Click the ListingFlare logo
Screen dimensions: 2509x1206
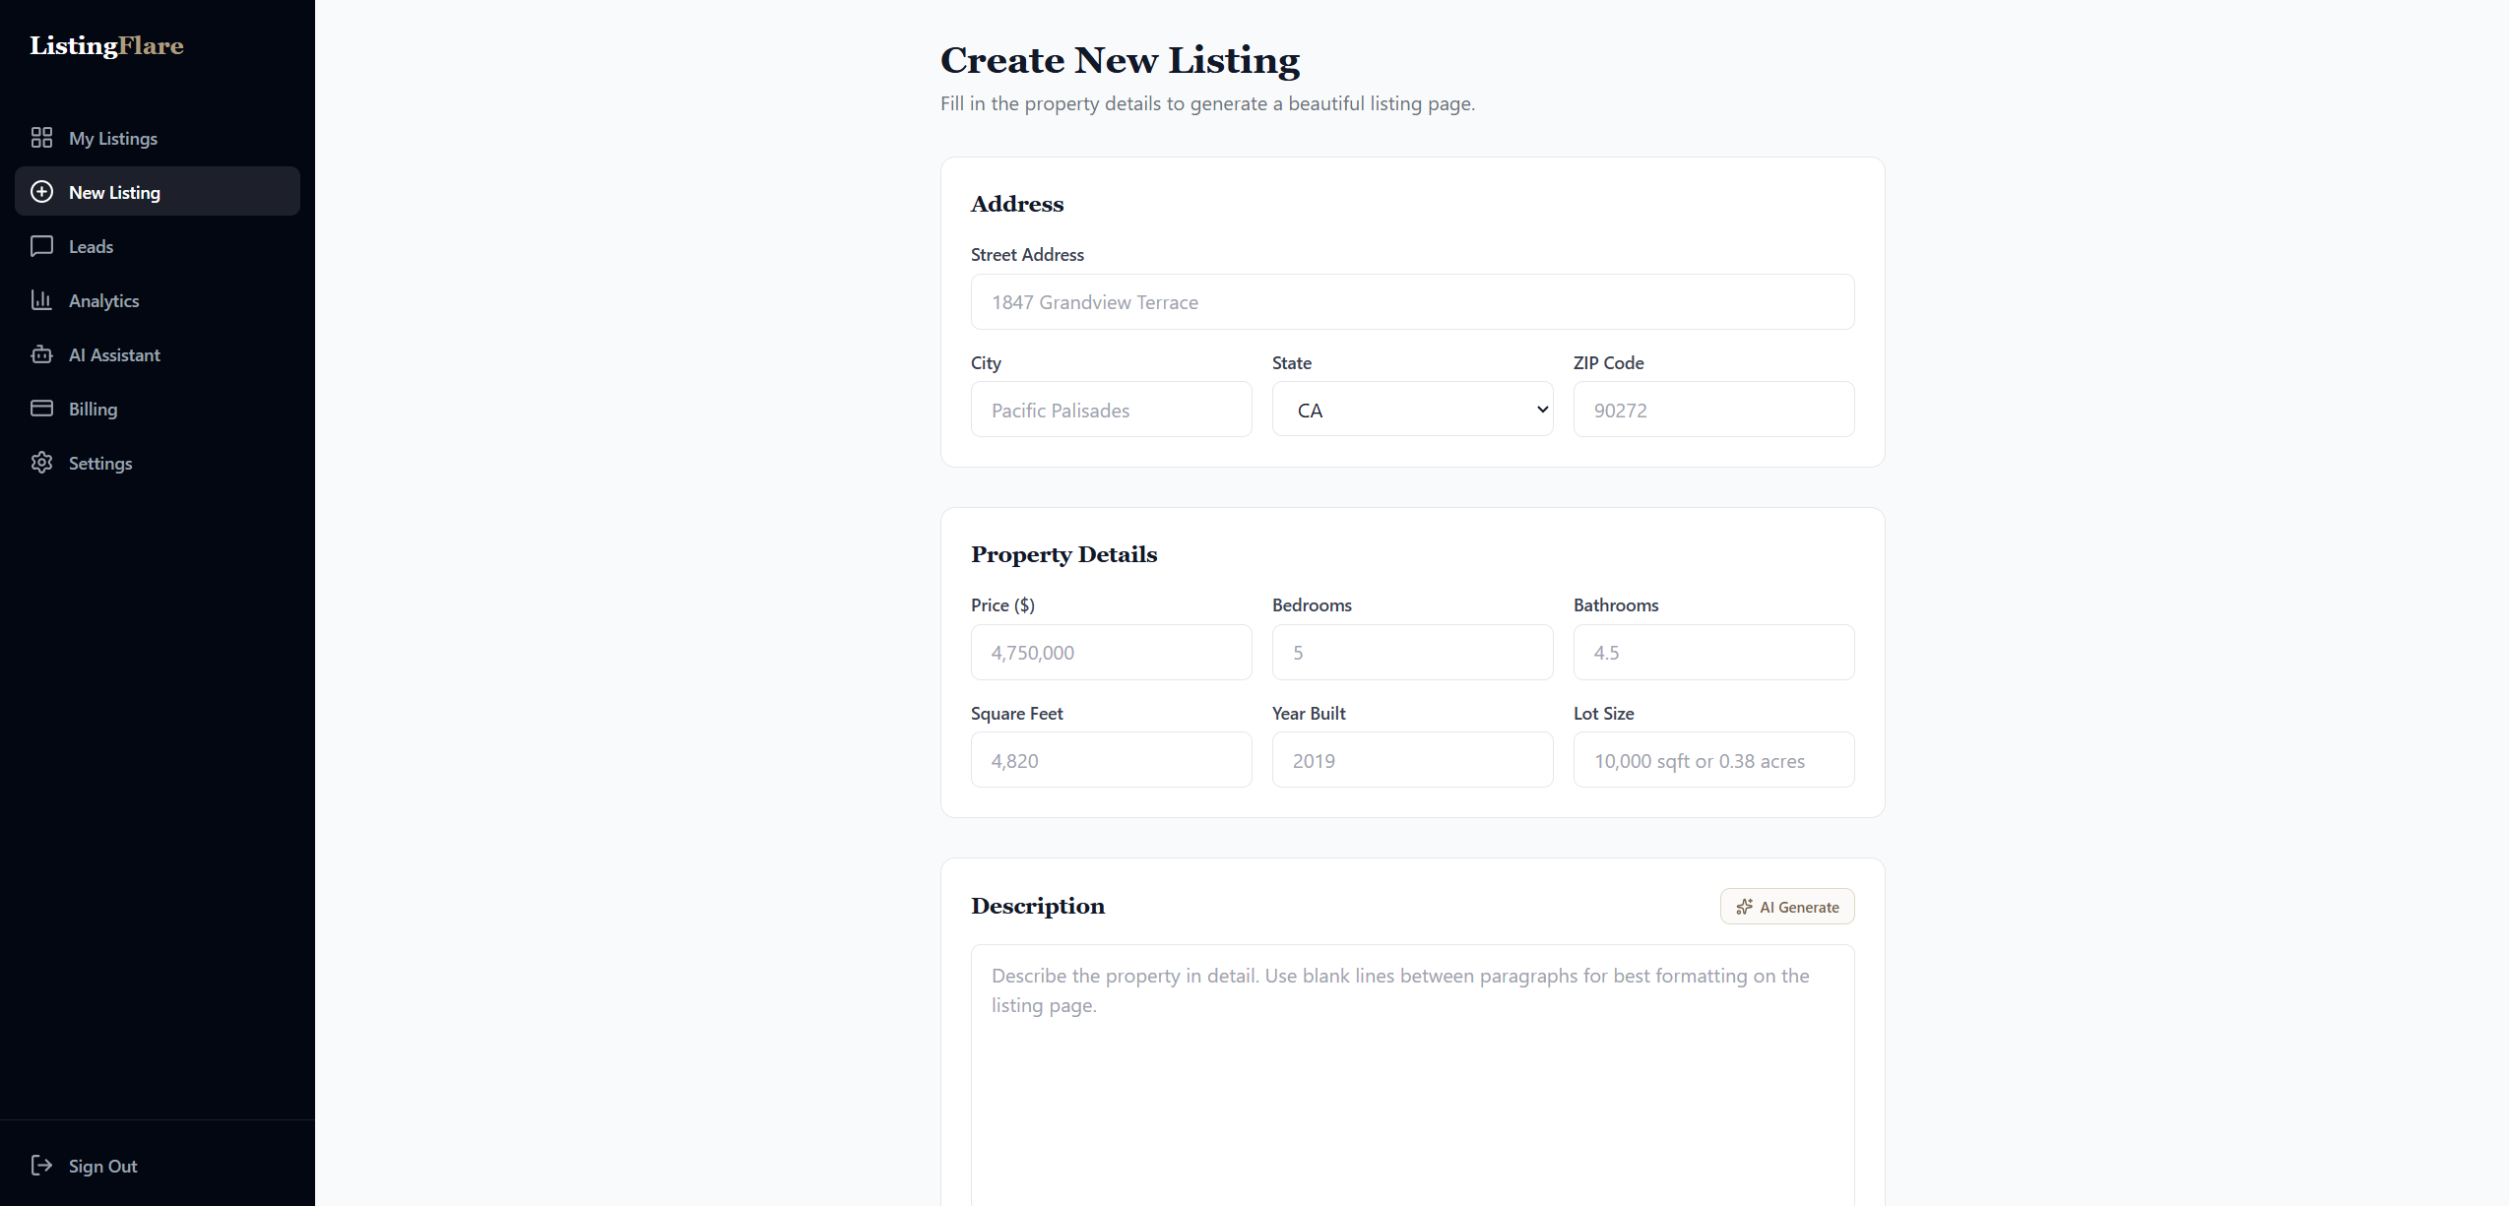pyautogui.click(x=105, y=45)
